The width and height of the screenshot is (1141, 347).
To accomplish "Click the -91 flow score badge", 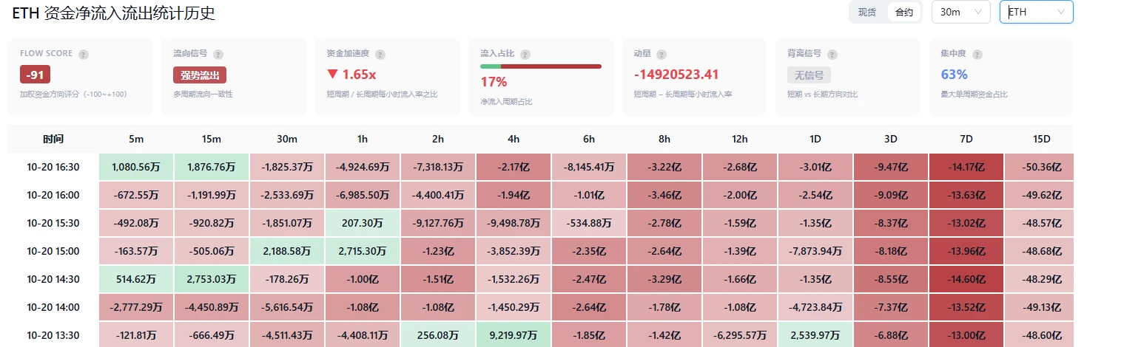I will pos(35,75).
